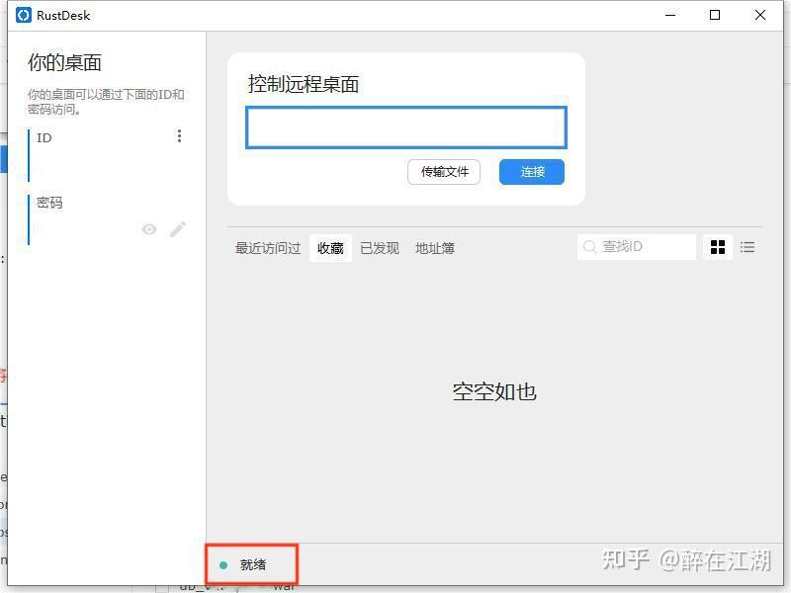Open the ID options three-dot menu
The height and width of the screenshot is (593, 791).
[179, 135]
